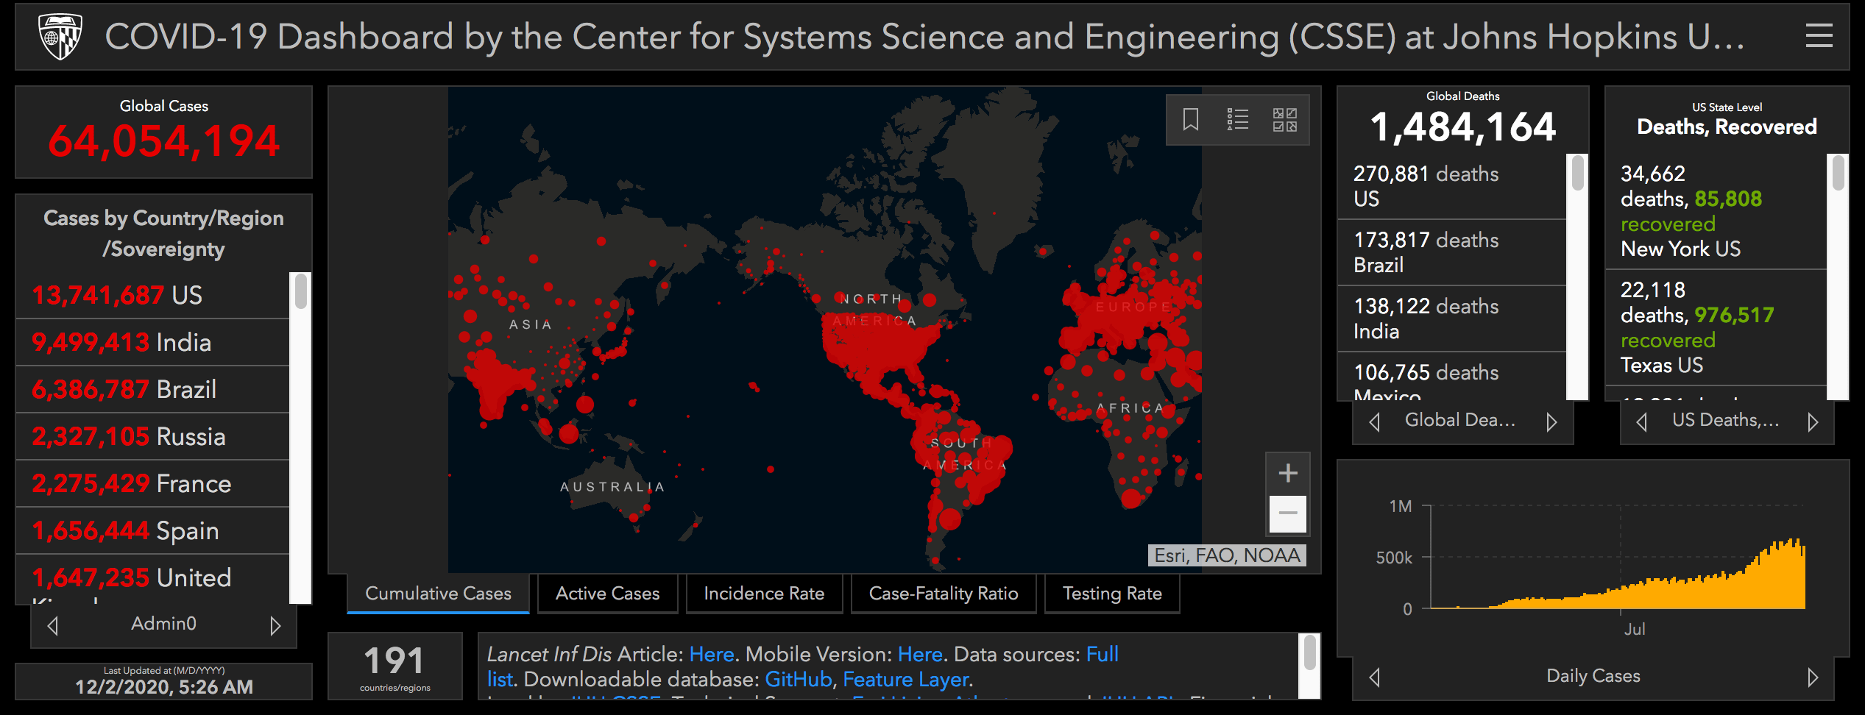Select '1,656,444 Spain' in cases list
1865x715 pixels.
pyautogui.click(x=153, y=531)
